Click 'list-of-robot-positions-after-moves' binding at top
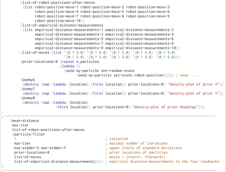Image resolution: width=226 pixels, height=172 pixels. click(x=59, y=3)
